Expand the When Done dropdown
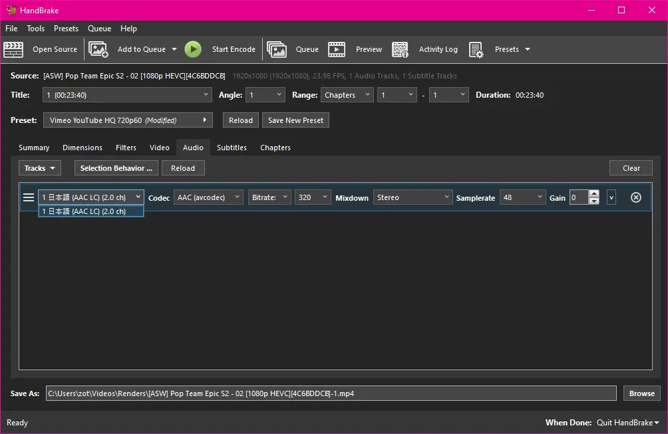Image resolution: width=668 pixels, height=434 pixels. coord(626,422)
